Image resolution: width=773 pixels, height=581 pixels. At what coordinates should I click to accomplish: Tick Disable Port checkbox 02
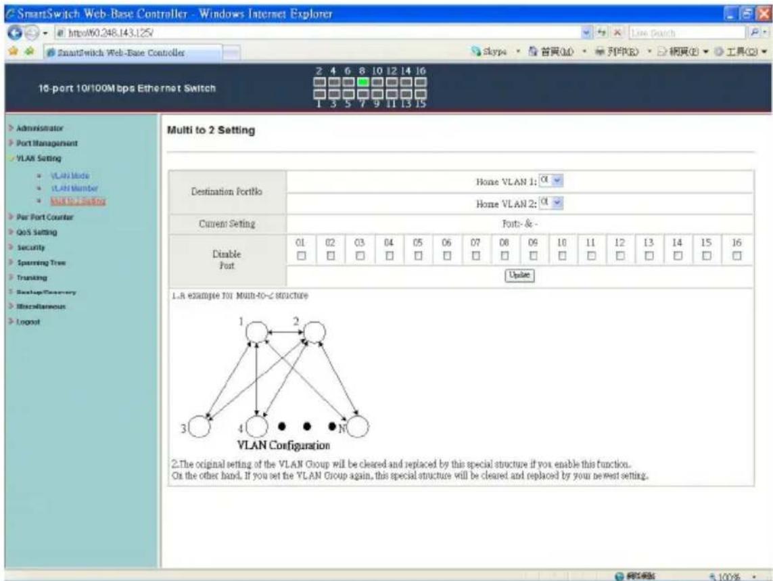pyautogui.click(x=330, y=256)
